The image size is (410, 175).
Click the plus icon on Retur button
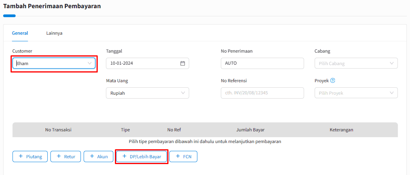(x=59, y=156)
